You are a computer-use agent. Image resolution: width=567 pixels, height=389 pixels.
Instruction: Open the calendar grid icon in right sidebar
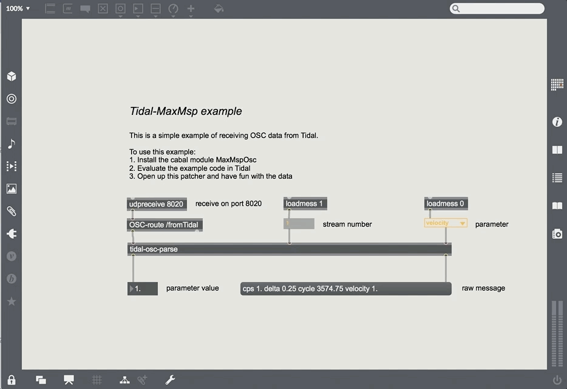coord(557,84)
